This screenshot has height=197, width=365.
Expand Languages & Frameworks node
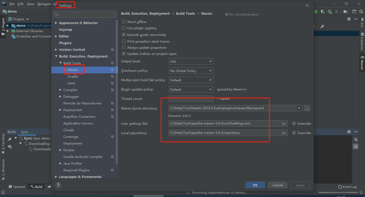click(x=56, y=177)
